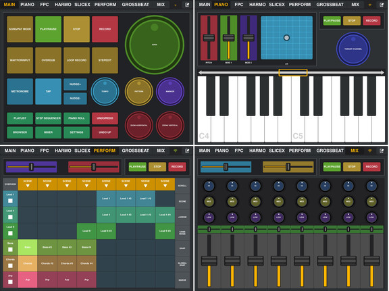Click the large green MAIN jog wheel

pyautogui.click(x=155, y=45)
